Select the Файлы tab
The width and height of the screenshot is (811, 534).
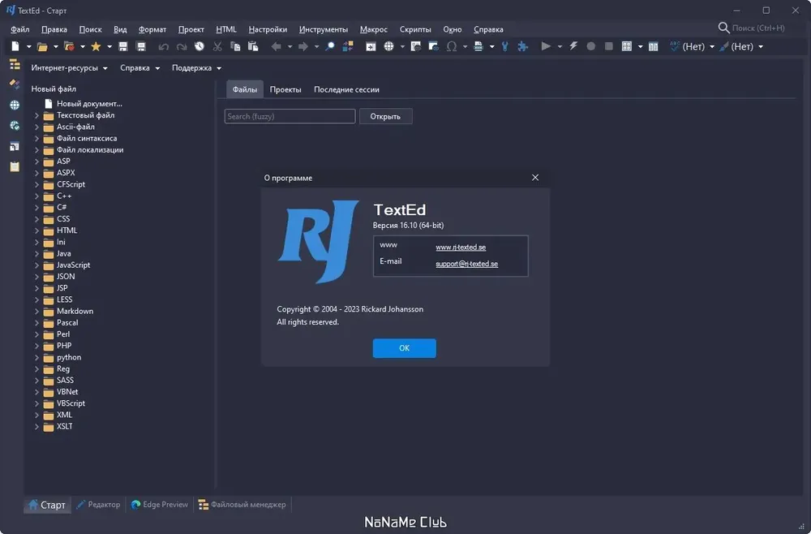pos(245,89)
